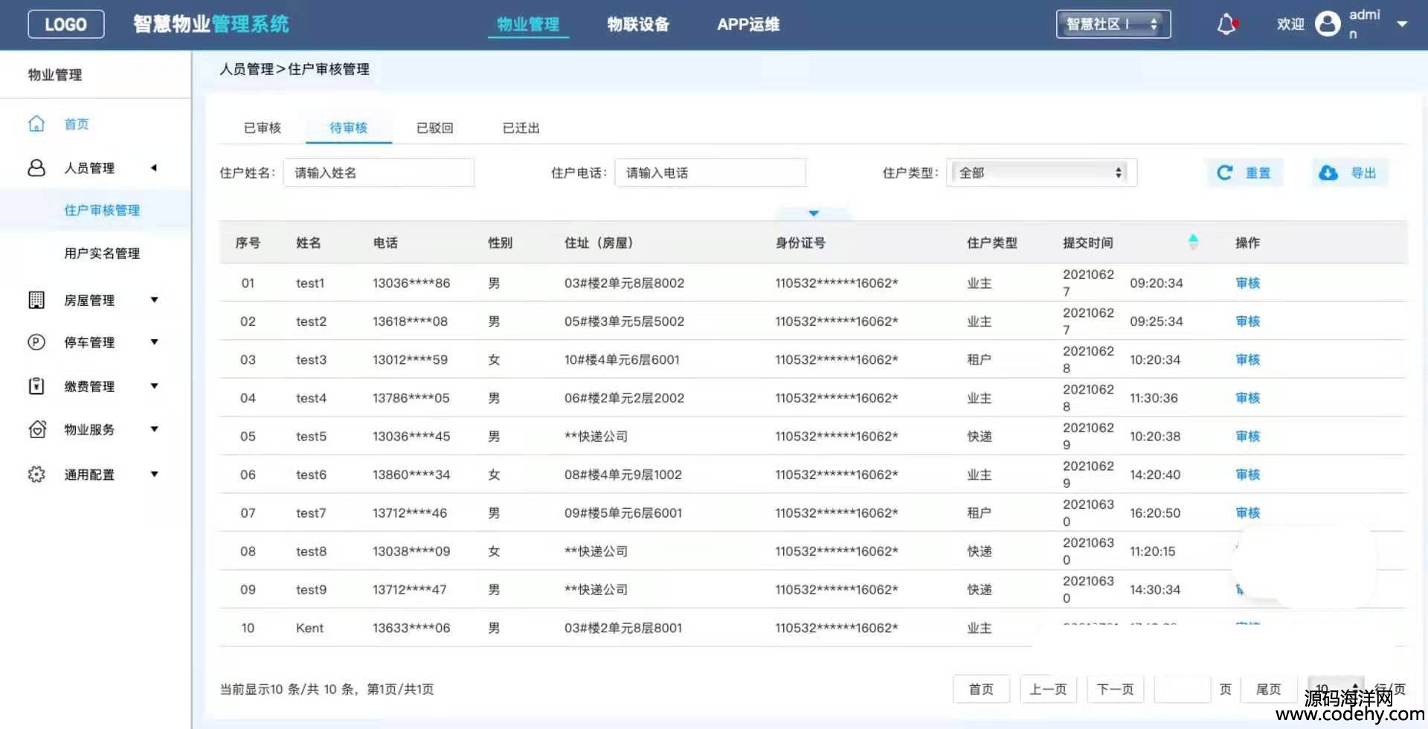Click 审核 for test3 row
Viewport: 1428px width, 729px height.
click(x=1248, y=359)
